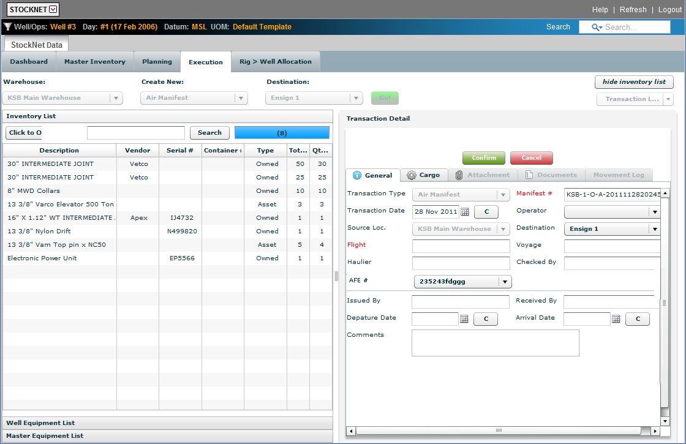Click the horizontal scrollbar left arrow
The width and height of the screenshot is (686, 444).
tap(351, 431)
